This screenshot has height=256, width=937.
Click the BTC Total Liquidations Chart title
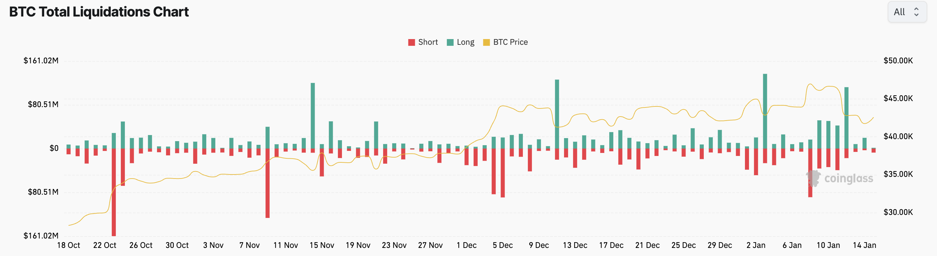(99, 12)
